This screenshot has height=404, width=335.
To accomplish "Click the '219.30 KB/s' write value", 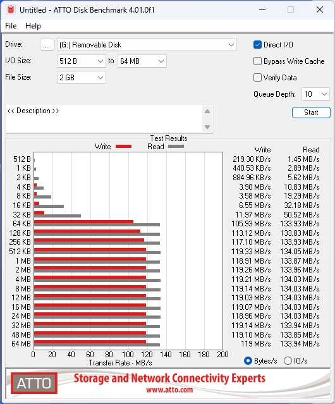I will pos(252,159).
